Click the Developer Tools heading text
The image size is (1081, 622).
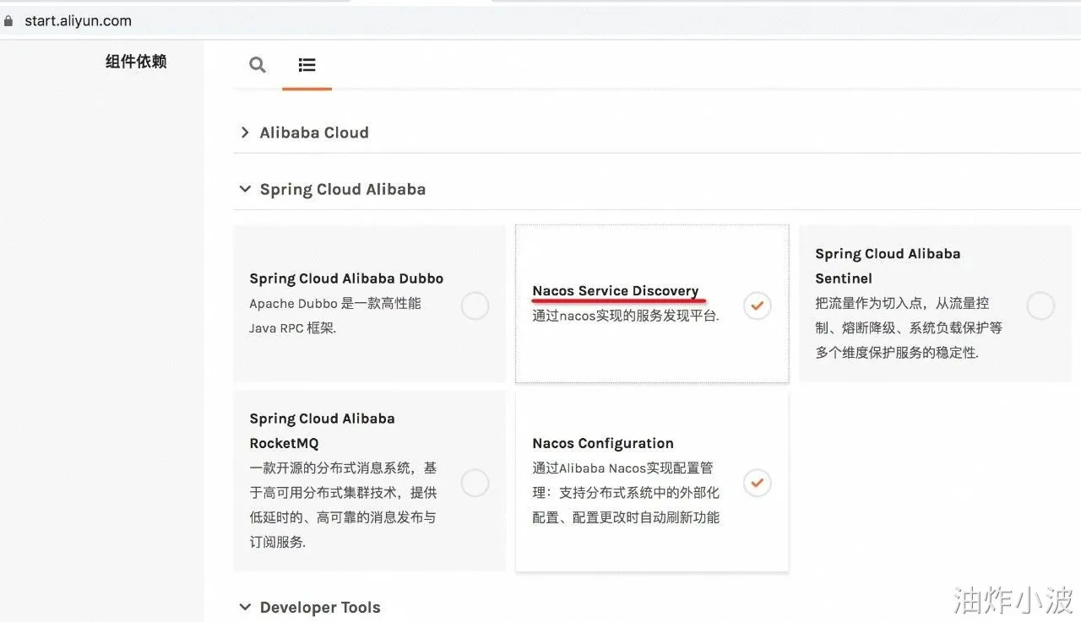pyautogui.click(x=320, y=607)
